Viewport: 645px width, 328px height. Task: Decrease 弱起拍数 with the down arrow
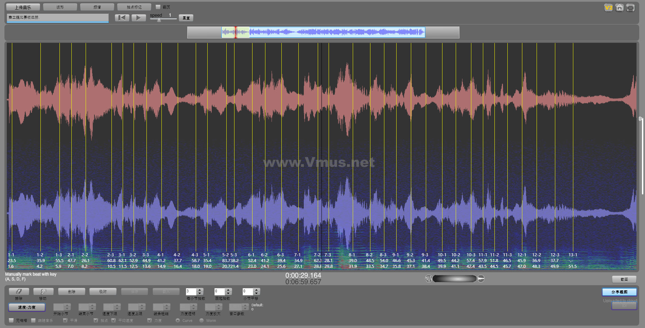pos(228,293)
